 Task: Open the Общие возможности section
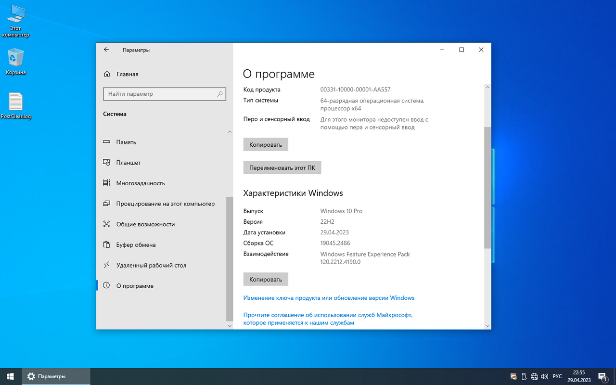(161, 224)
